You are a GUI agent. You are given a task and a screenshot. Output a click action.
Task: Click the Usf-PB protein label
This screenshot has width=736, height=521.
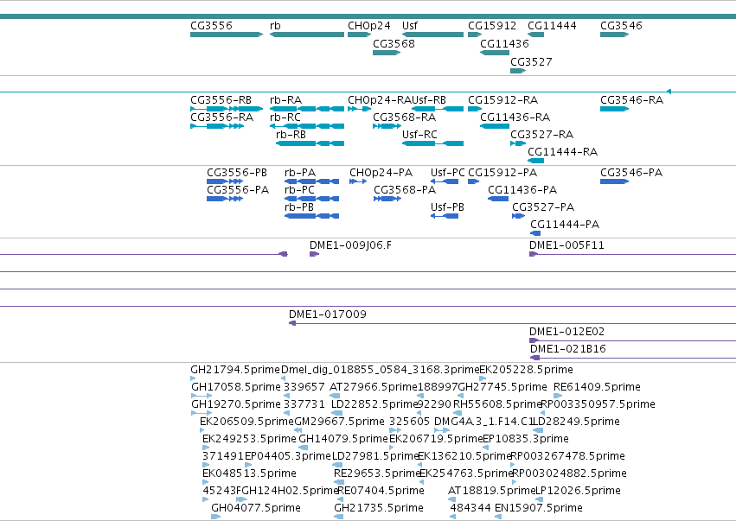[x=447, y=207]
